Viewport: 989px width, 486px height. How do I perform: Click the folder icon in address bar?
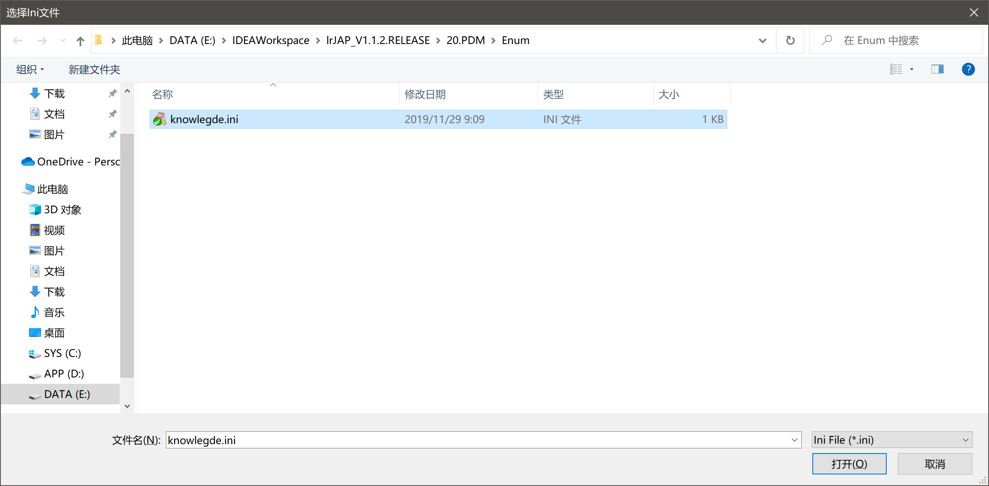98,40
